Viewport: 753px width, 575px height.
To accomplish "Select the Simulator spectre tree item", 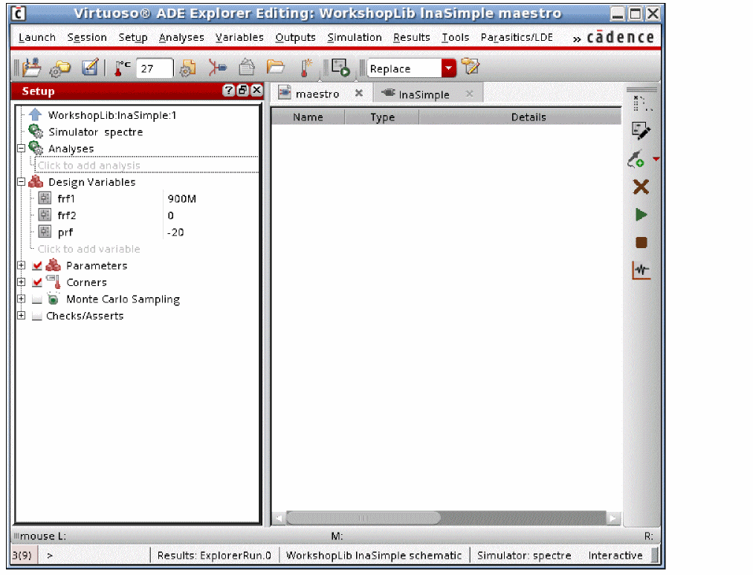I will (x=96, y=132).
